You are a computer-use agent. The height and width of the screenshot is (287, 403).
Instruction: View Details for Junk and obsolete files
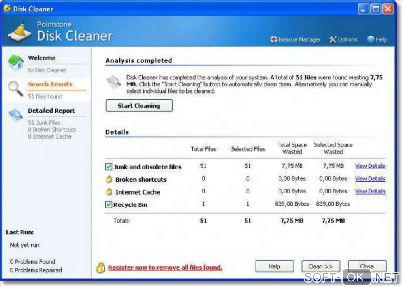pos(370,166)
